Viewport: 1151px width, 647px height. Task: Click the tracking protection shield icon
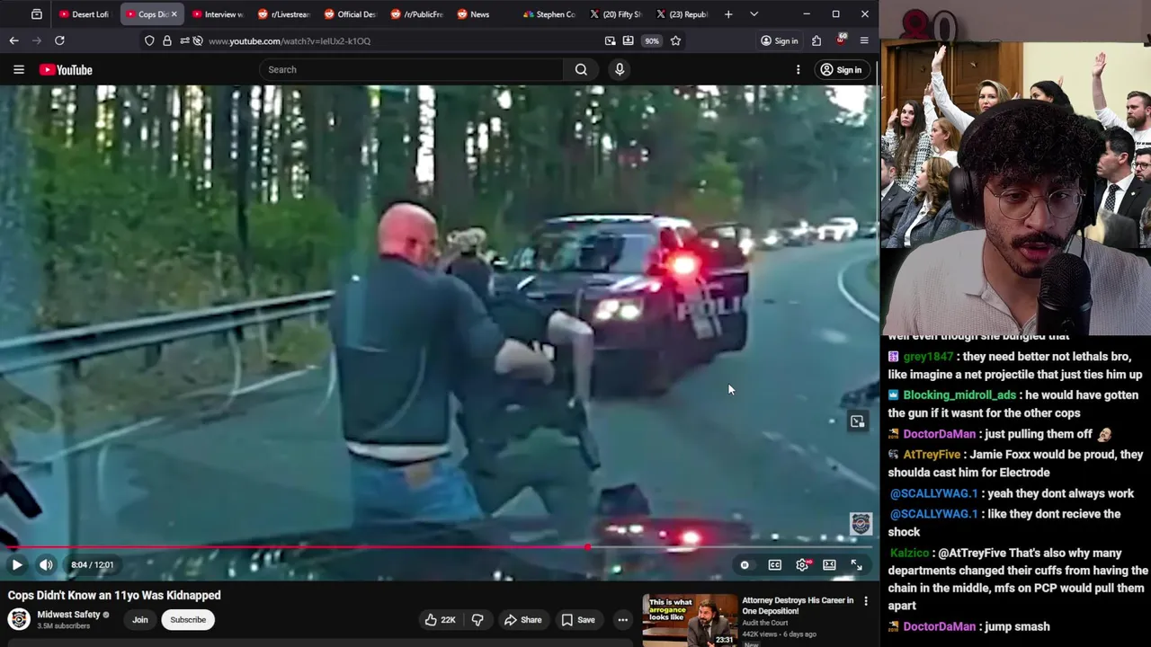pyautogui.click(x=149, y=40)
